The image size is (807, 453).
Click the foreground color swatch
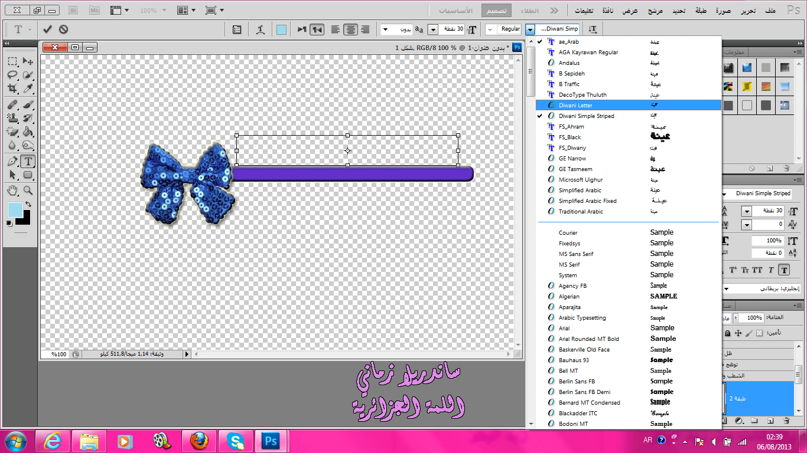[x=15, y=209]
